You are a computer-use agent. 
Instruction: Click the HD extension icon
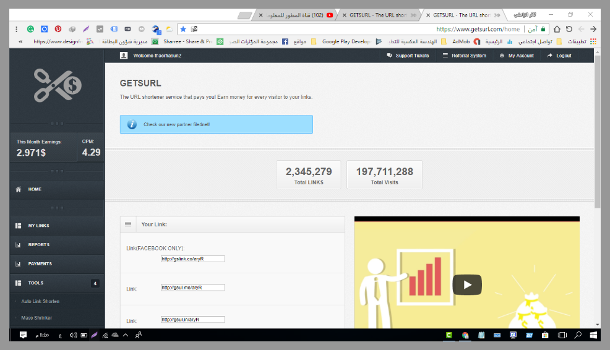(127, 29)
